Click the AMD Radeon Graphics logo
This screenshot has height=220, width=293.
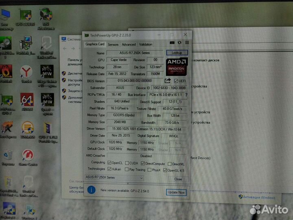[x=177, y=67]
